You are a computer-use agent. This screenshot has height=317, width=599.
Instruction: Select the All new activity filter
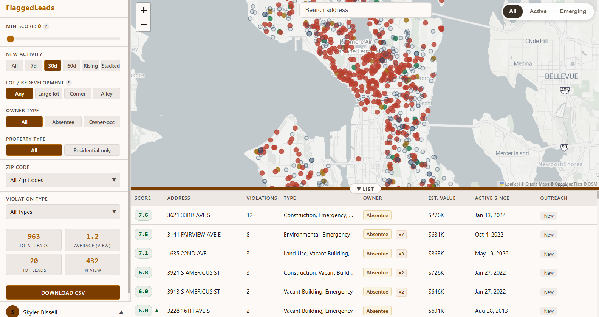pyautogui.click(x=15, y=66)
